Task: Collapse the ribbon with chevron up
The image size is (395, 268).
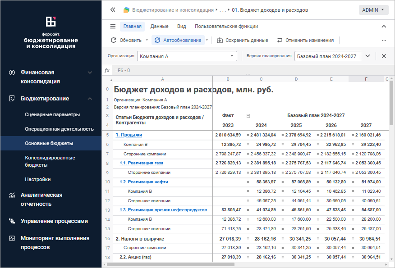Action: tap(384, 26)
